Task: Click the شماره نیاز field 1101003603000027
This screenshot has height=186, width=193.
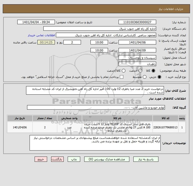Action: point(137,22)
